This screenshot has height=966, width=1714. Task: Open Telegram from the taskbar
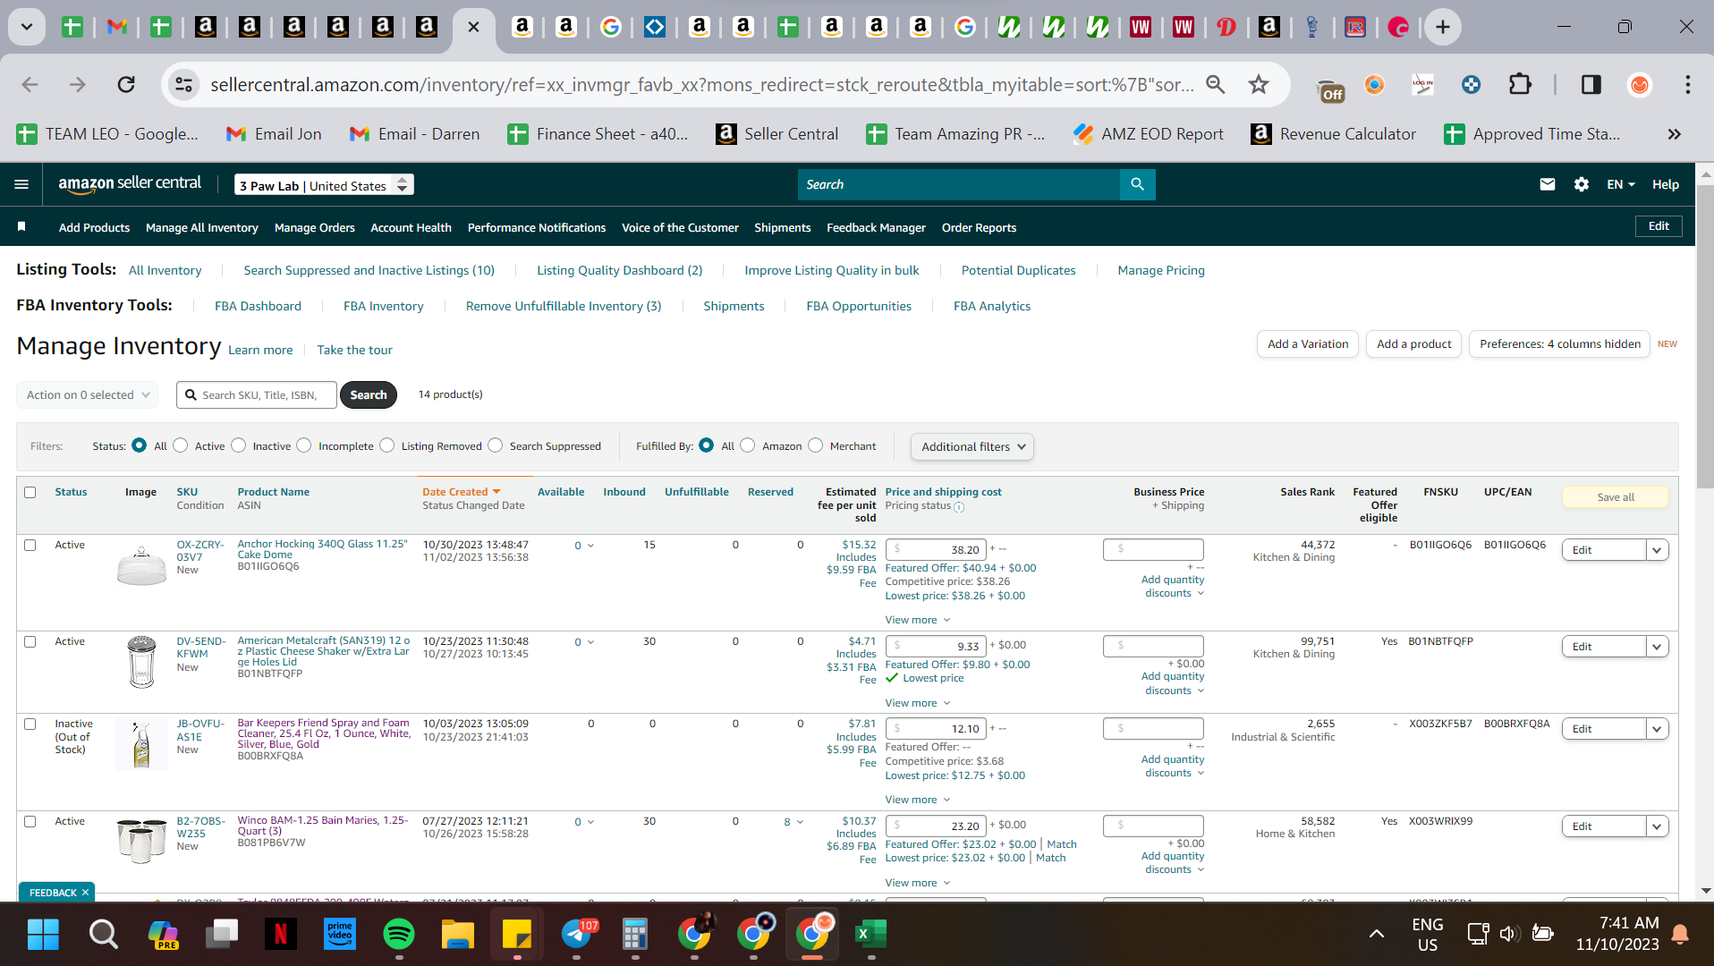tap(578, 935)
